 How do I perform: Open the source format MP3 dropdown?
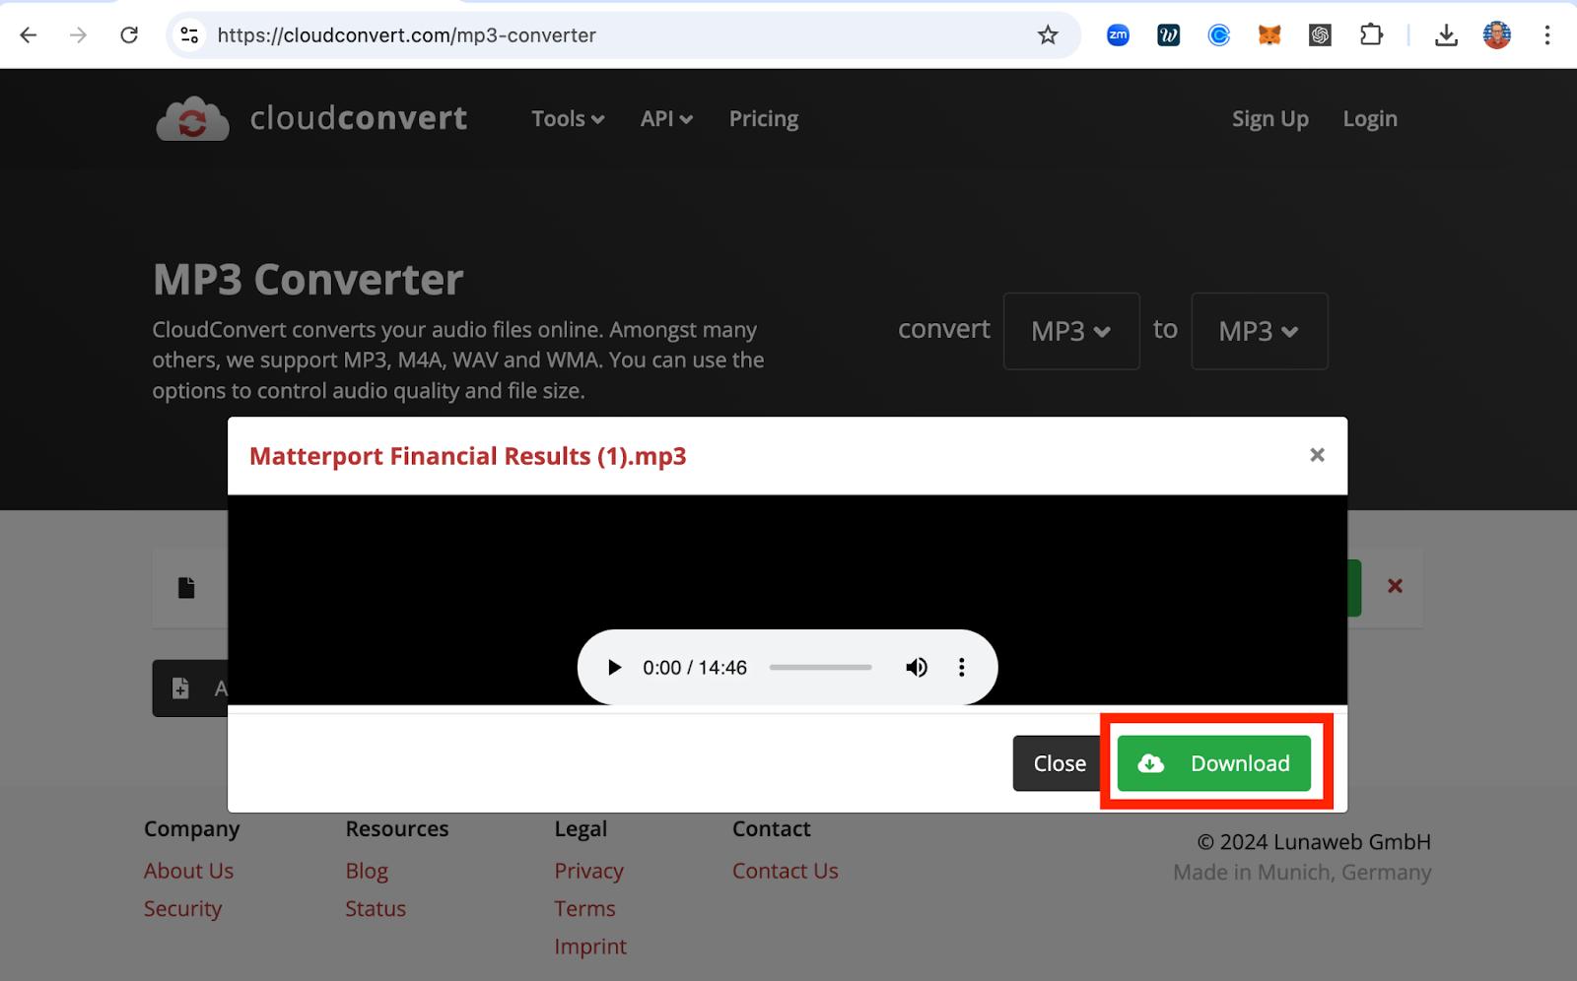coord(1071,331)
